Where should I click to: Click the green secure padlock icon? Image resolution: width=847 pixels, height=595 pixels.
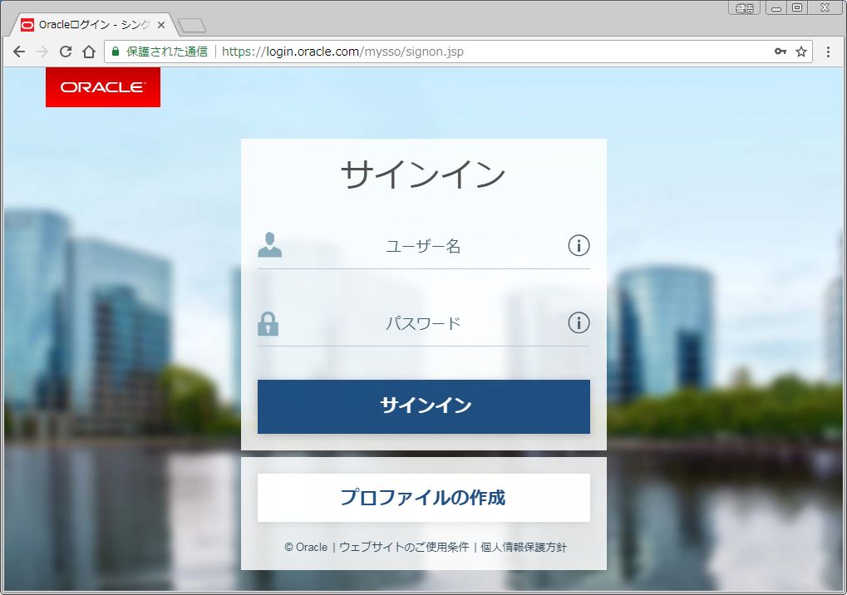tap(115, 52)
